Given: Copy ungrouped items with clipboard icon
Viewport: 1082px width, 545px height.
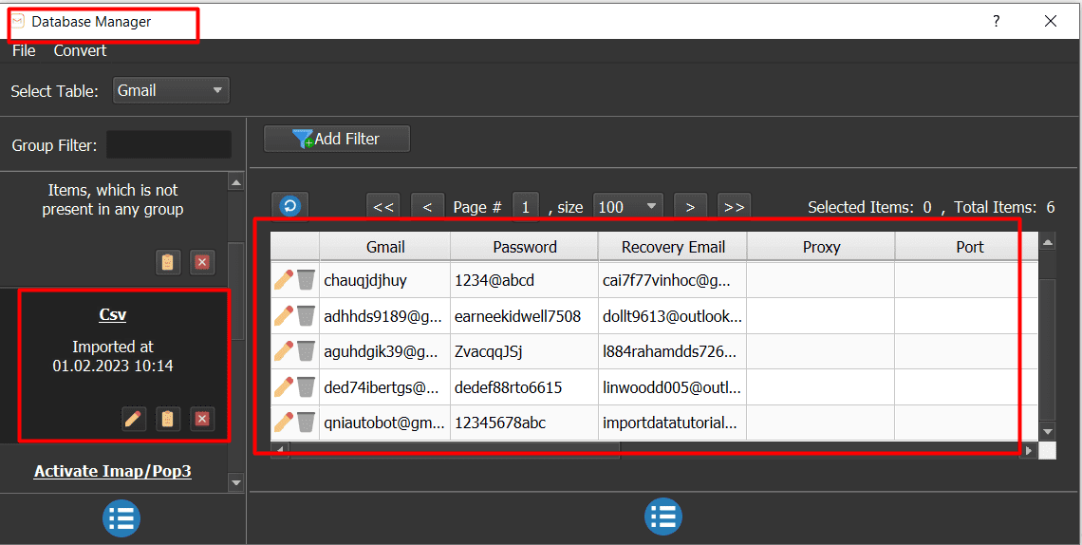Looking at the screenshot, I should 167,262.
